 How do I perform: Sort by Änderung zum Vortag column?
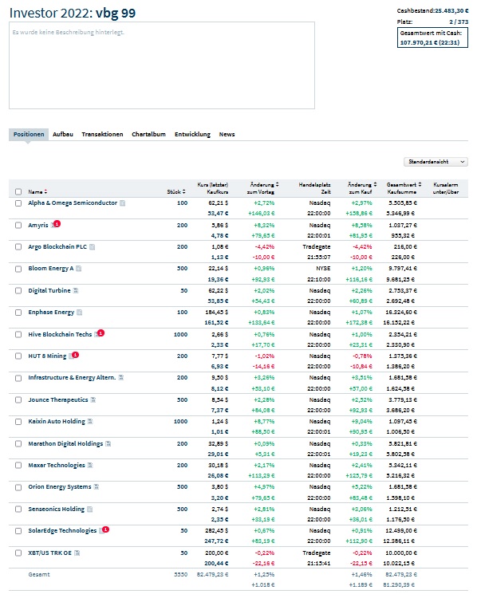coord(262,188)
